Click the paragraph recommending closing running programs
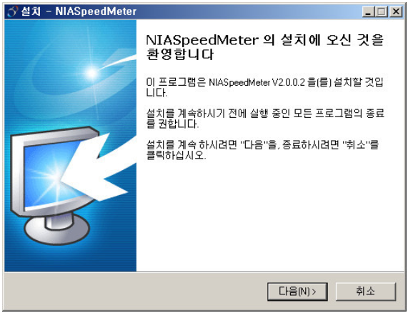Viewport: 408px width, 313px height. tap(265, 119)
